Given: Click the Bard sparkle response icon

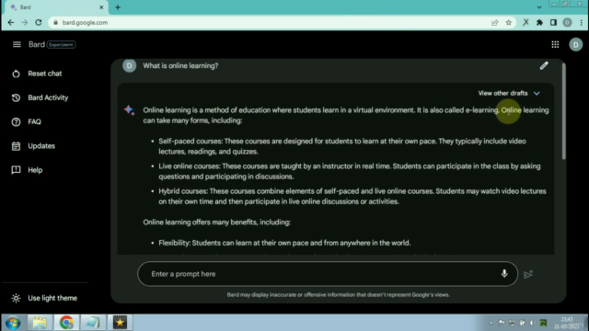Looking at the screenshot, I should click(129, 110).
